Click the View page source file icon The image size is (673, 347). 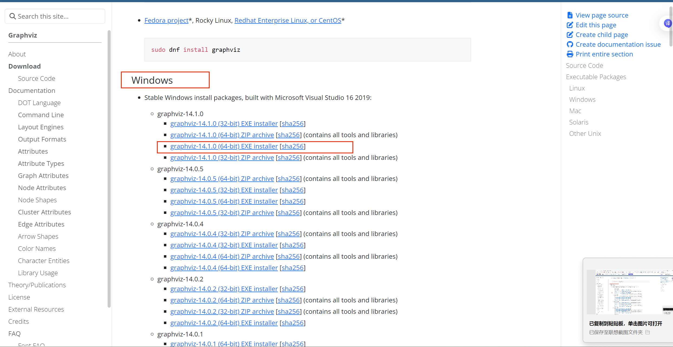[x=570, y=15]
